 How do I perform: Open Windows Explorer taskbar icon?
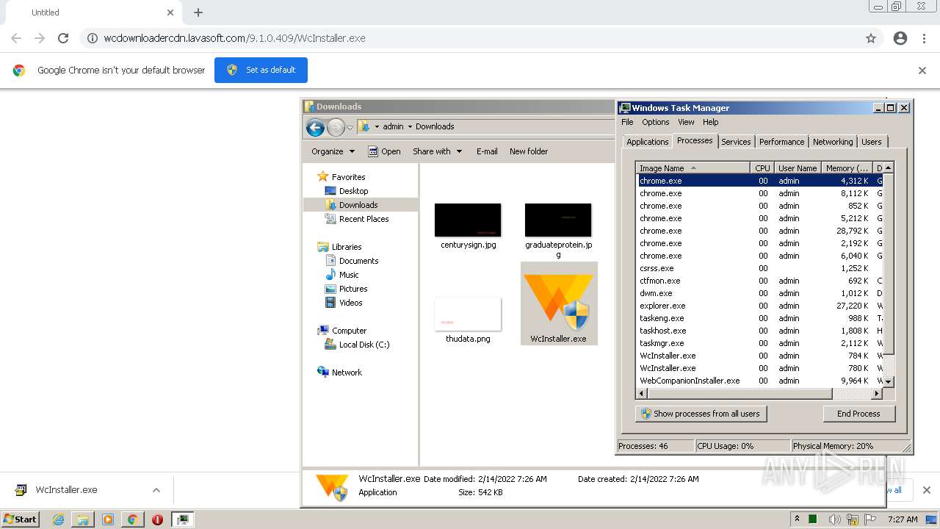click(x=83, y=519)
